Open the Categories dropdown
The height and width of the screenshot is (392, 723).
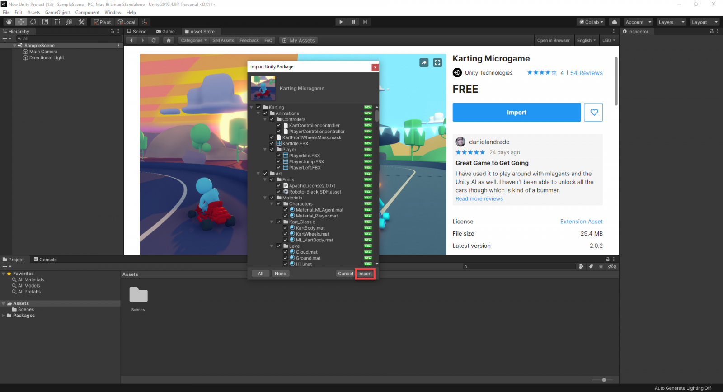click(x=193, y=40)
